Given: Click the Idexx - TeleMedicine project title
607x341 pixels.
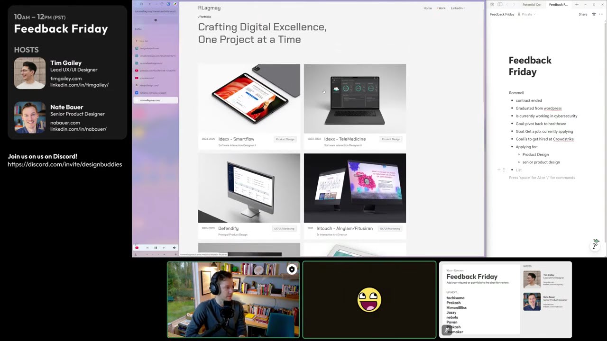Looking at the screenshot, I should 345,139.
